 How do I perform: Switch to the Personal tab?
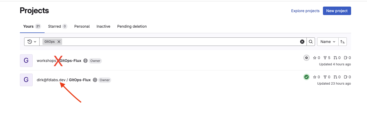[x=82, y=26]
